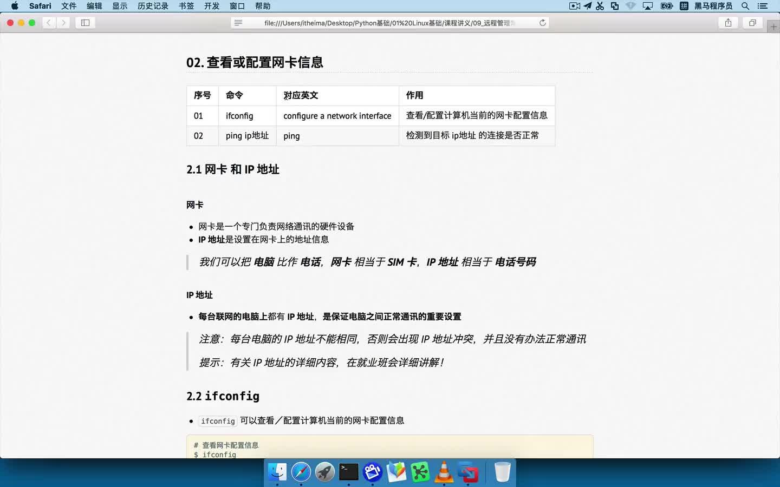Click 'configure a network interface' cell
The width and height of the screenshot is (780, 487).
tap(337, 116)
